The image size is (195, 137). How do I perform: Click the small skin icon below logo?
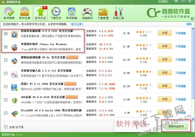click(192, 19)
